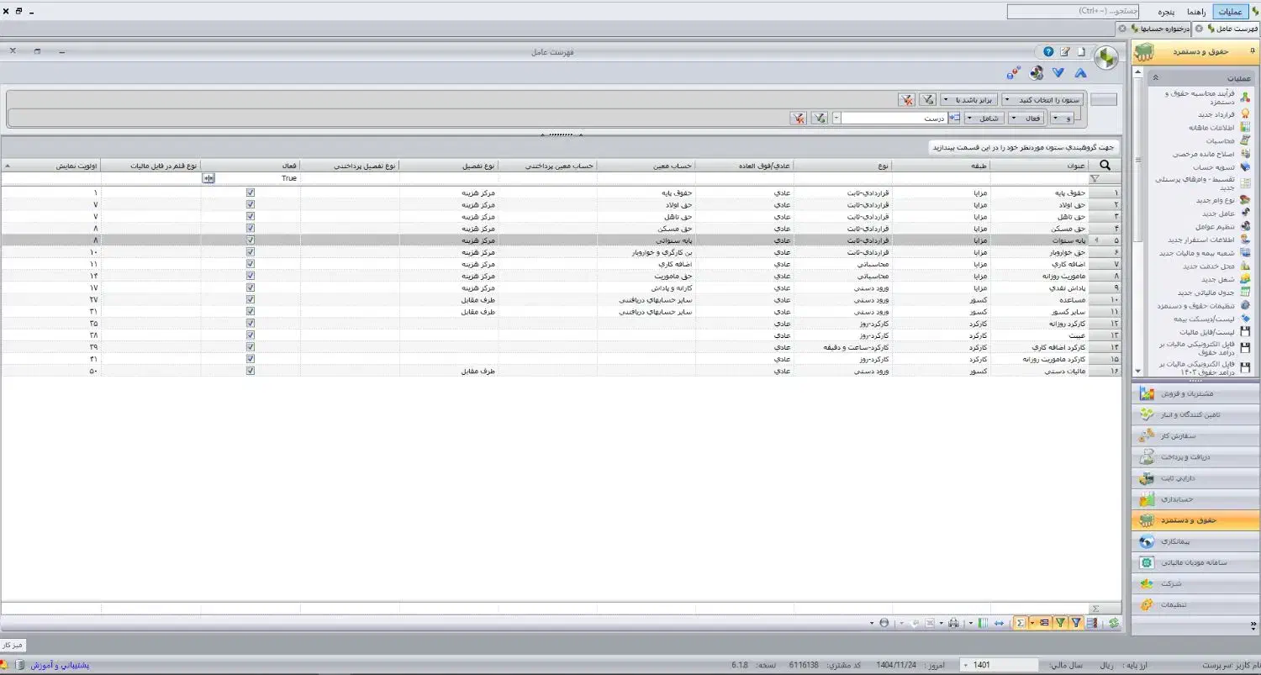Toggle the active checkbox in 'حق اولاد' row
The height and width of the screenshot is (675, 1261).
(x=250, y=204)
